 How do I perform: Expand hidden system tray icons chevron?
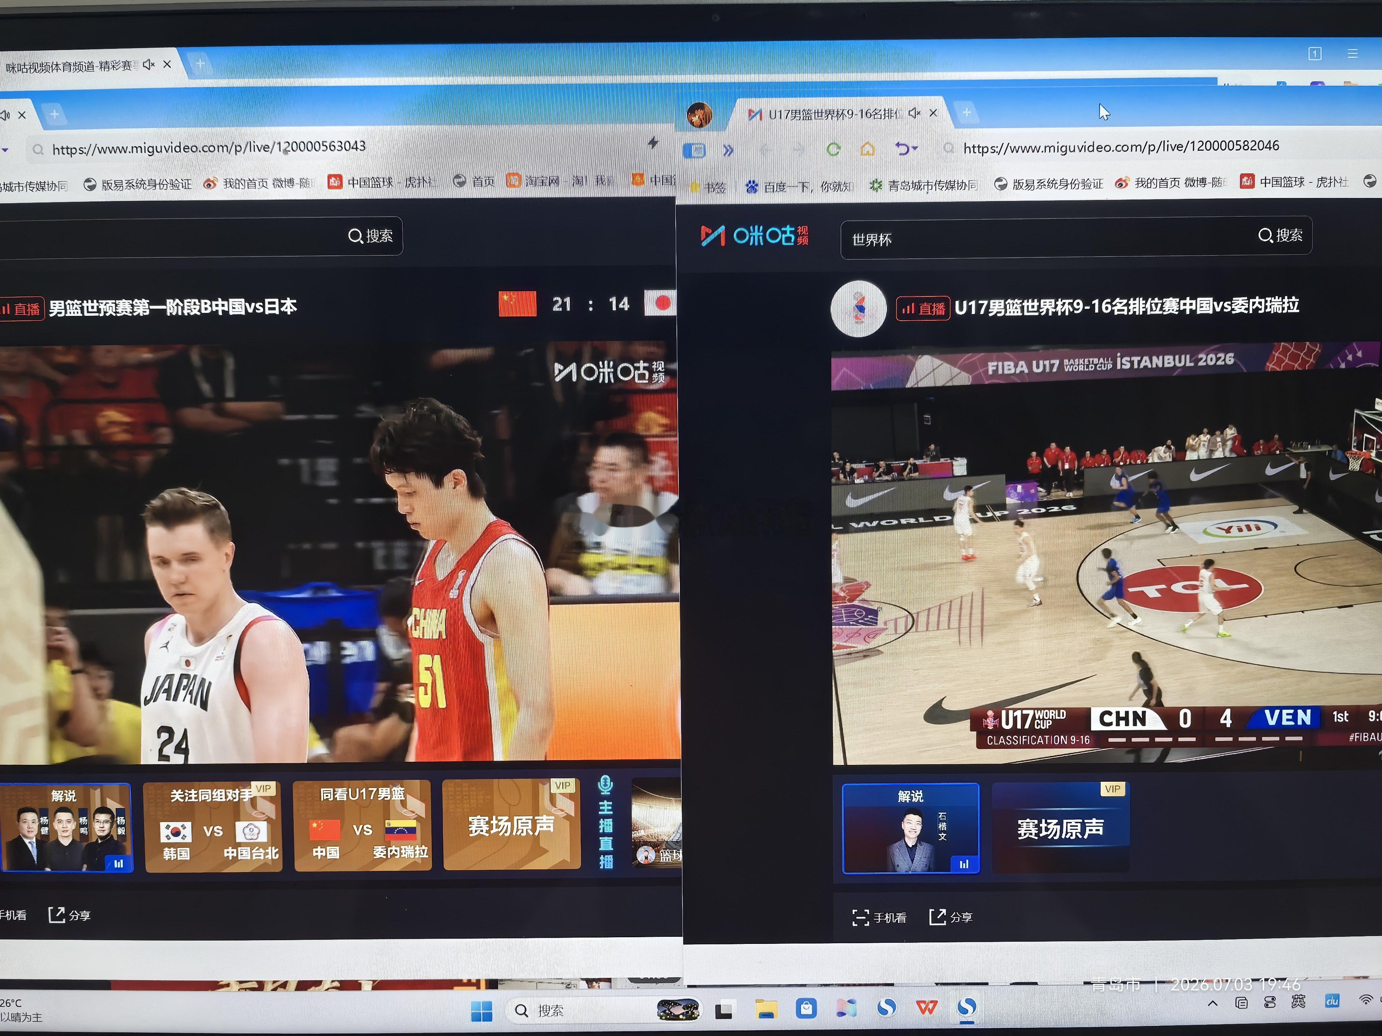(1213, 1004)
